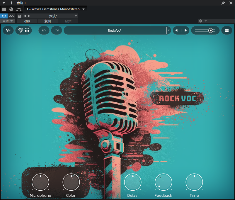
Task: Redo the last plugin change
Action: pos(57,30)
